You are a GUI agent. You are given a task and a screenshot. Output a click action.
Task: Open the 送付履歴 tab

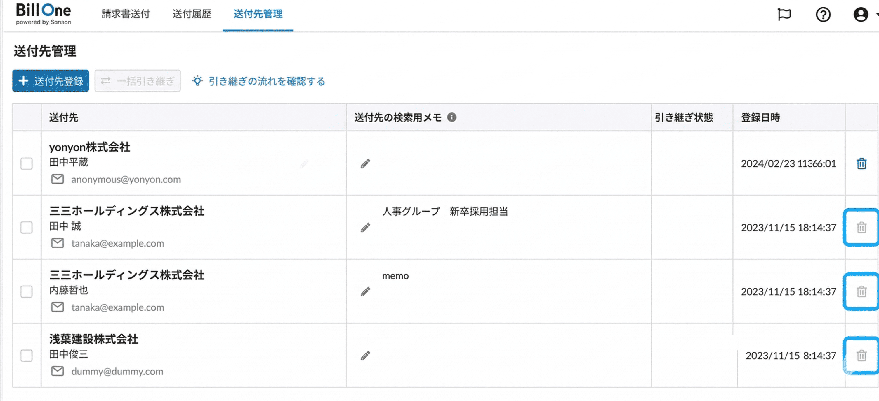[192, 14]
